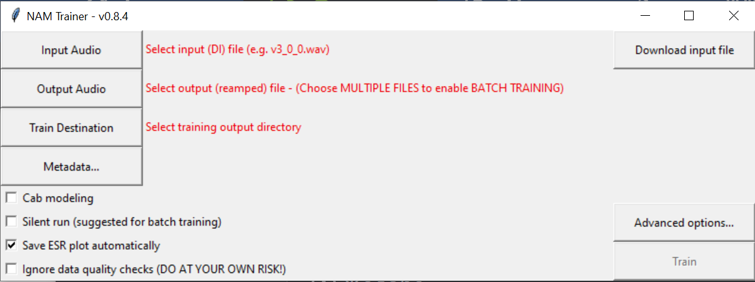The image size is (755, 282).
Task: Open the Metadata... dialog
Action: 71,167
